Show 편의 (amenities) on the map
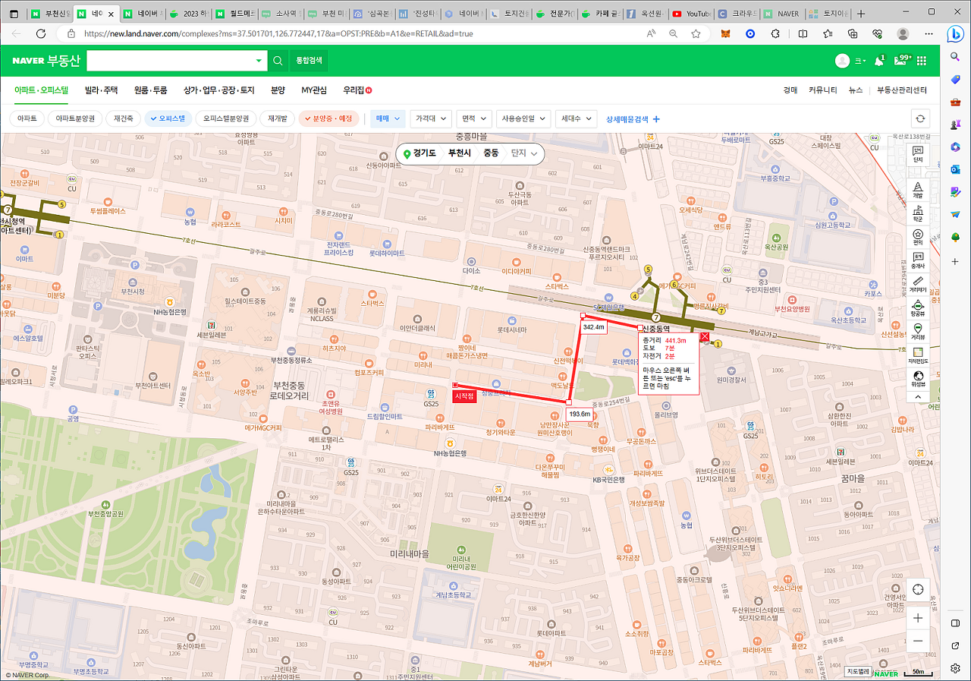 (x=918, y=237)
